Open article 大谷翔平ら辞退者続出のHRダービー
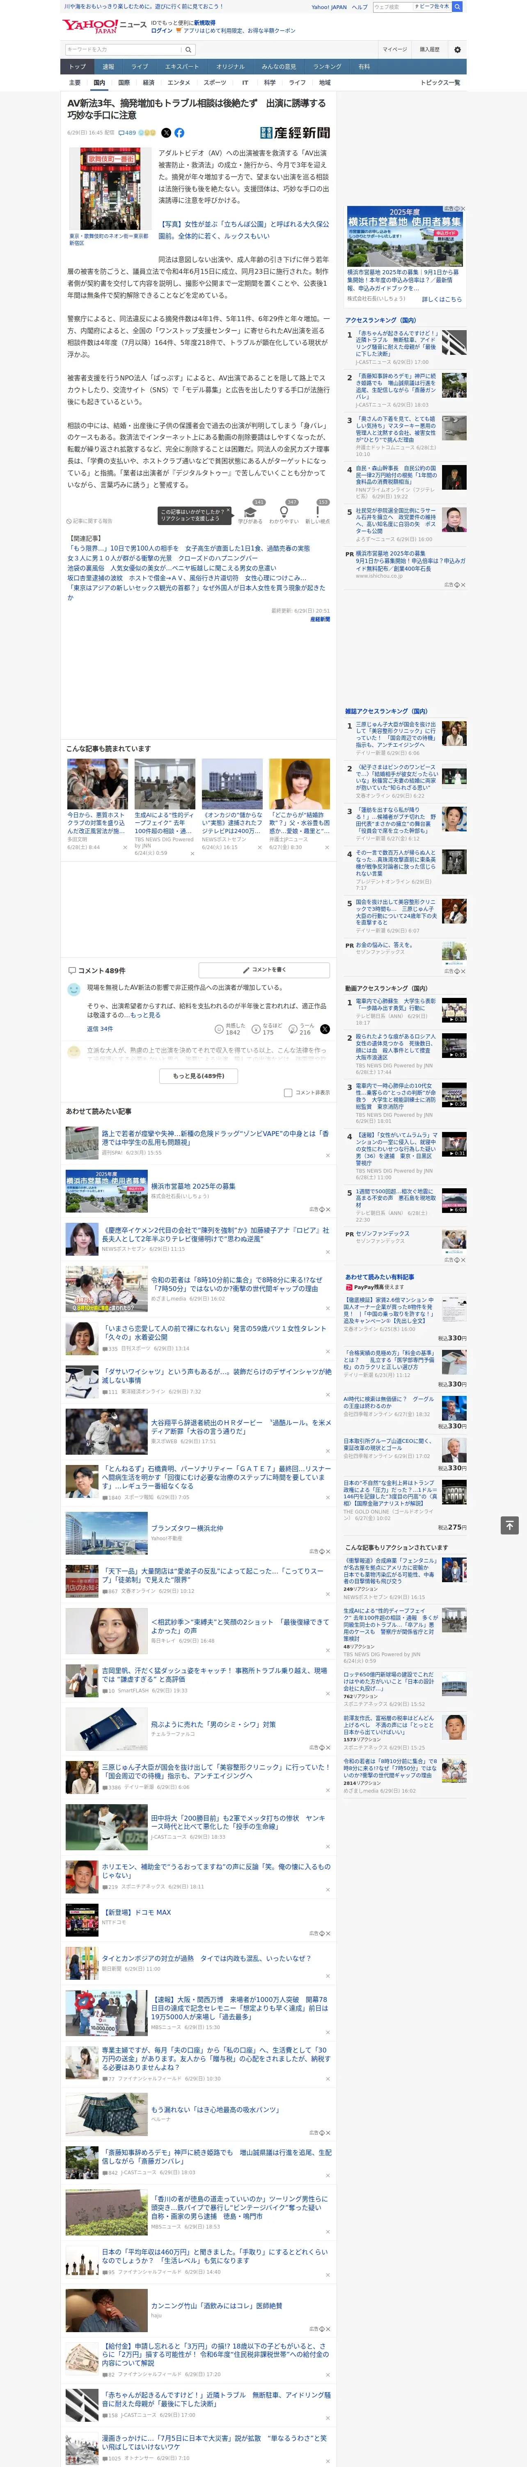Viewport: 527px width, 2467px height. 240,1427
